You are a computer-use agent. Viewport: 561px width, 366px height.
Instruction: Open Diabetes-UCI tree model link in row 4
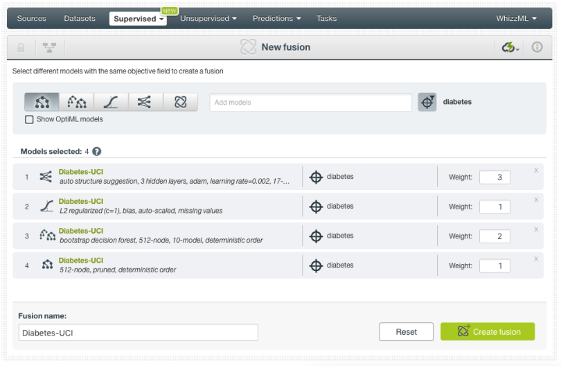[81, 261]
